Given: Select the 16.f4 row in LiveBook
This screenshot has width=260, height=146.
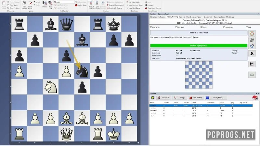Looking at the screenshot, I should pyautogui.click(x=201, y=116).
